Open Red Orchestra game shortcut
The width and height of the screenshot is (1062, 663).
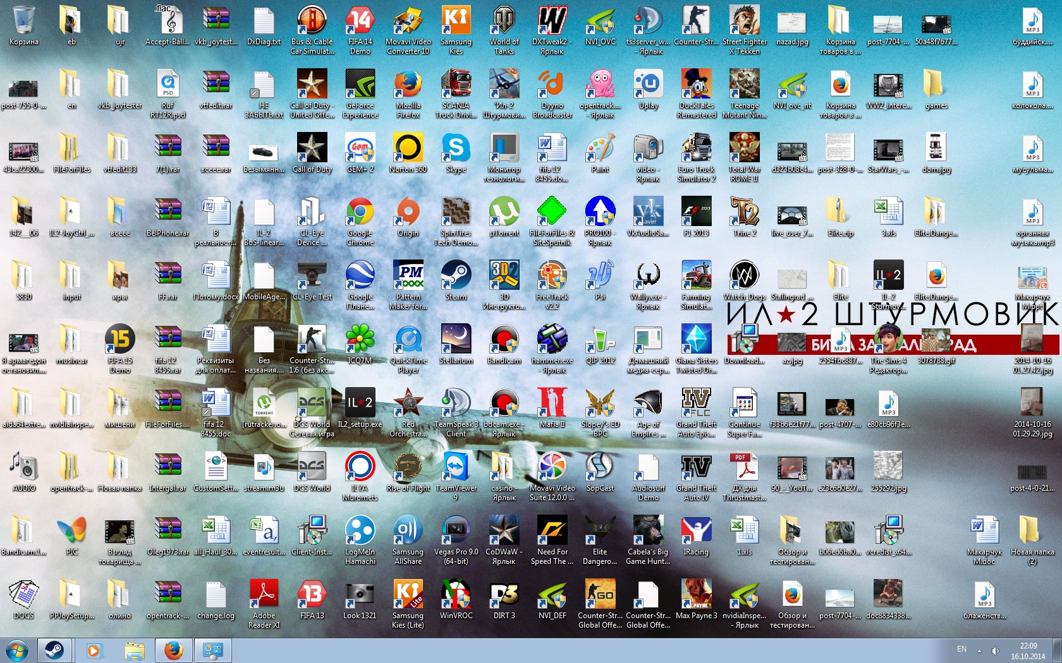click(x=408, y=413)
